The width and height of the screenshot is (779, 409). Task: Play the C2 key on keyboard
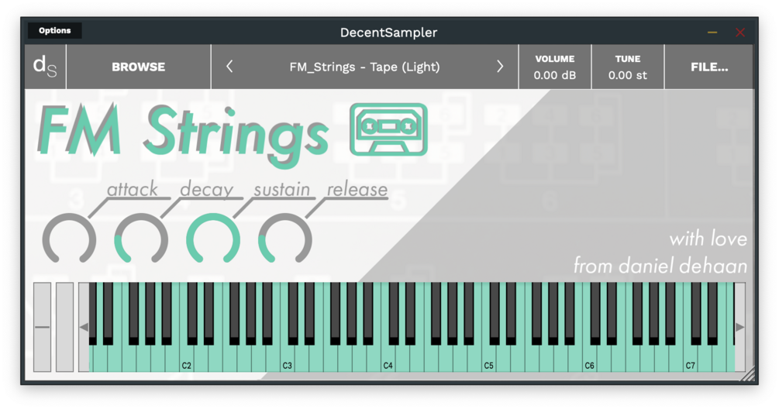(186, 359)
